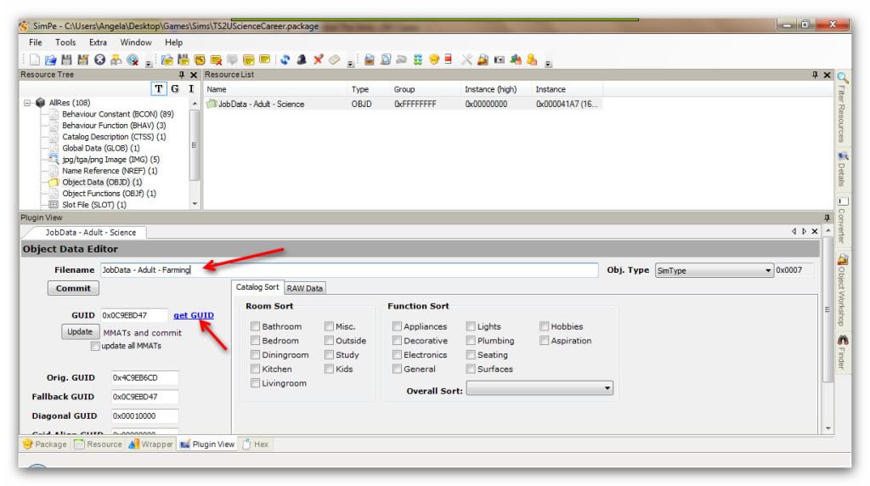Click the red X pen toolbar icon

click(x=318, y=60)
